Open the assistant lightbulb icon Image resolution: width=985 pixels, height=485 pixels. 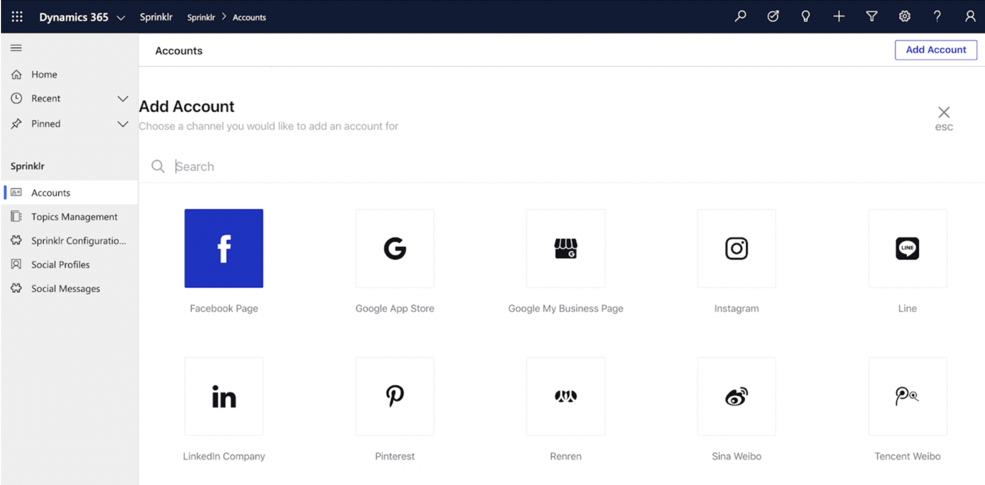tap(806, 16)
